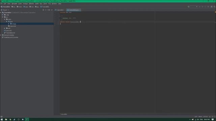Screen dimensions: 216x121
Task: Select External Libraries in tree
Action: point(8,35)
